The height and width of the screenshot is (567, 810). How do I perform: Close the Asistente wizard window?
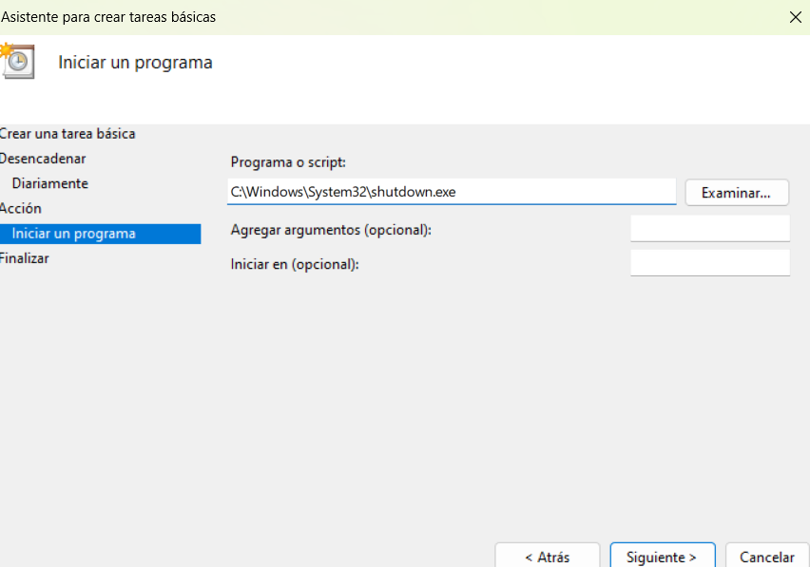coord(794,16)
